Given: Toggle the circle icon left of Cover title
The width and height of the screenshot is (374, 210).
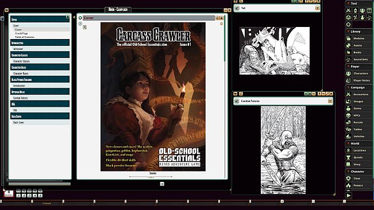Looking at the screenshot, I should coord(80,18).
